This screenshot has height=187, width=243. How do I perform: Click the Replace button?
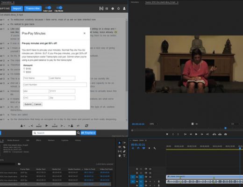88,133
